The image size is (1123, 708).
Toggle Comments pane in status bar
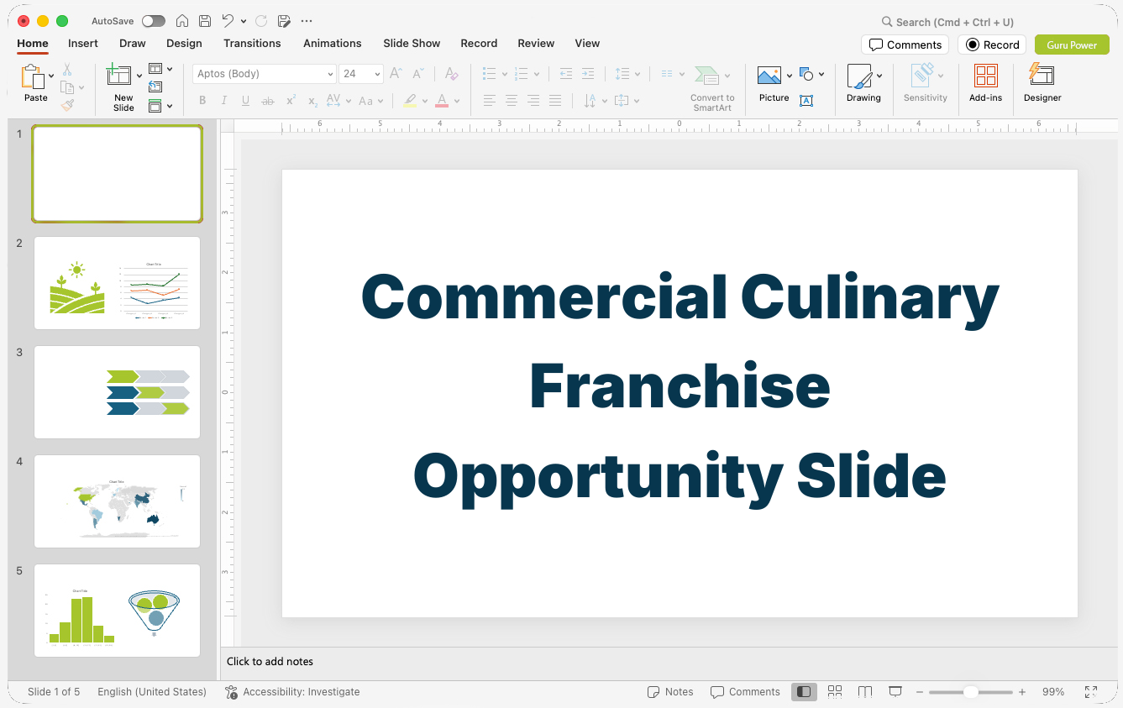tap(745, 692)
